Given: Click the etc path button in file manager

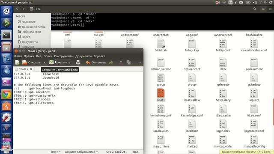Looking at the screenshot, I should coord(36,9).
